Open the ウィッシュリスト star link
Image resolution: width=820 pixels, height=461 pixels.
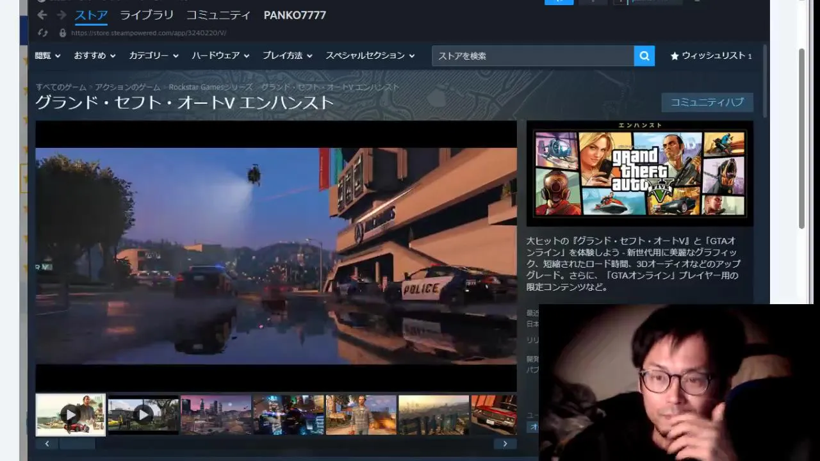tap(711, 56)
